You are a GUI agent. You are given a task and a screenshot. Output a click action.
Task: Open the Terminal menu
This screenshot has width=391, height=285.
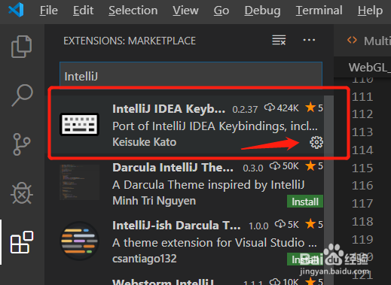point(319,11)
